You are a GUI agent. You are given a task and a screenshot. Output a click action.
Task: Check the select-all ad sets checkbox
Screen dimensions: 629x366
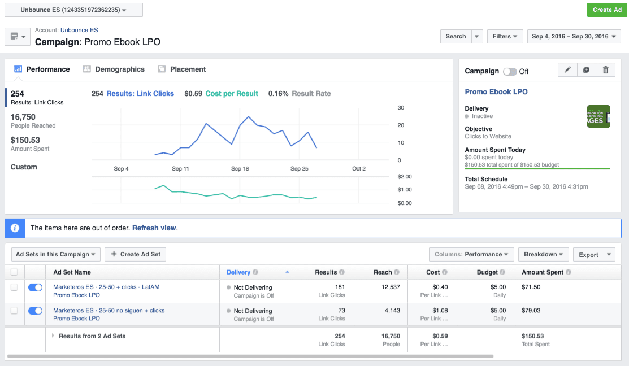[x=14, y=272]
